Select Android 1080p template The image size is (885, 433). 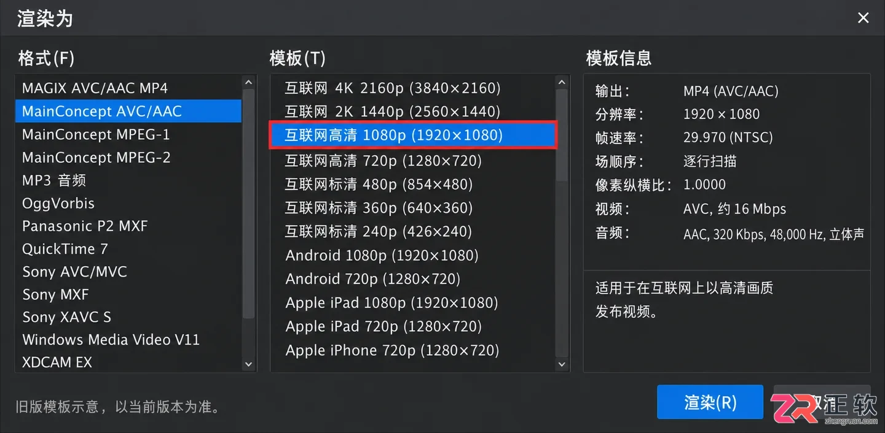(413, 256)
